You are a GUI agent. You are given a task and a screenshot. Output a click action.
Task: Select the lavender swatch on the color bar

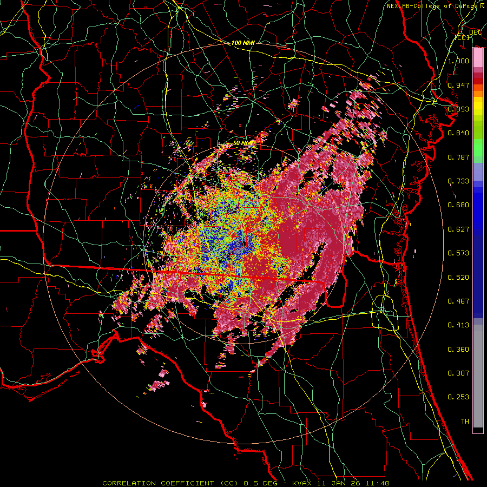pos(478,172)
